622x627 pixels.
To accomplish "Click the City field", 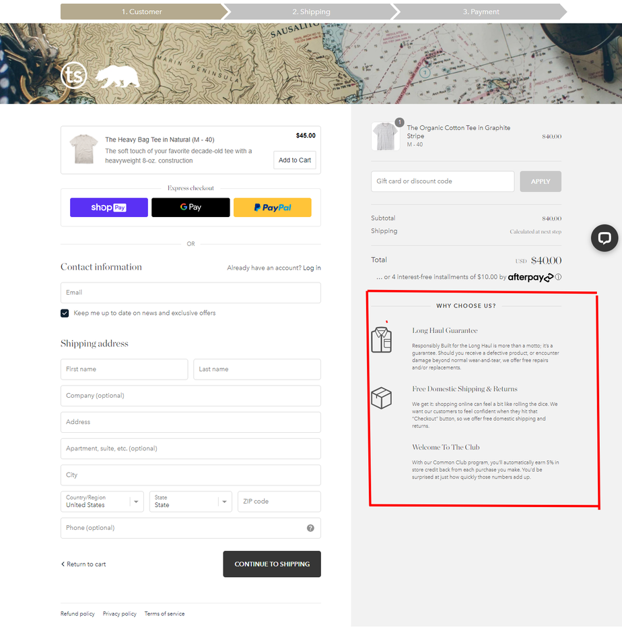I will pos(191,475).
